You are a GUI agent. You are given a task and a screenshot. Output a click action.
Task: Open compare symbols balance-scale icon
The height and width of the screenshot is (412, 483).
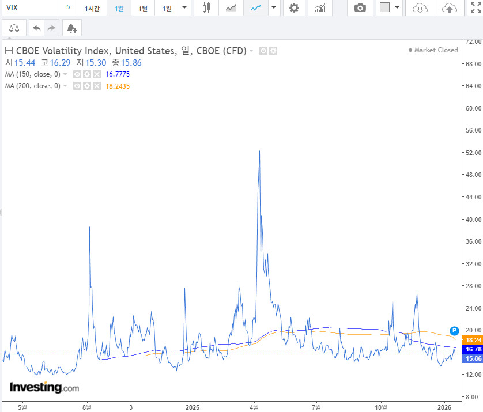point(14,28)
